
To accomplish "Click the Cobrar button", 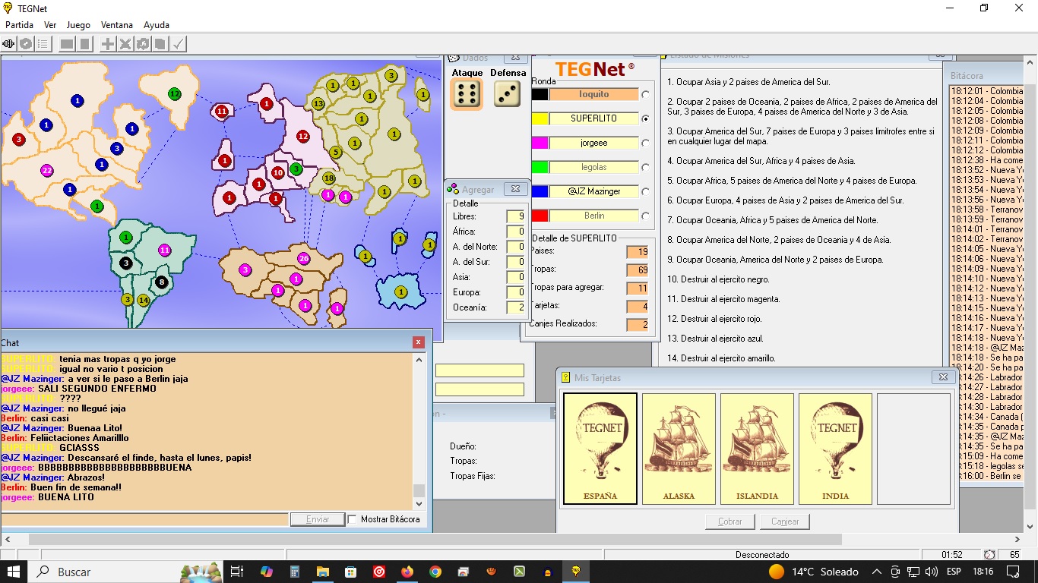I will click(729, 522).
